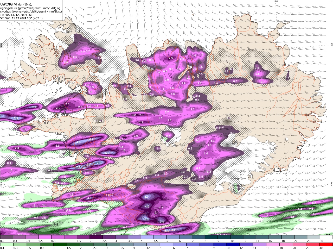Select the dark green swatch between 1 and 1.5 lower row
Image resolution: width=333 pixels, height=250 pixels.
pyautogui.click(x=60, y=245)
